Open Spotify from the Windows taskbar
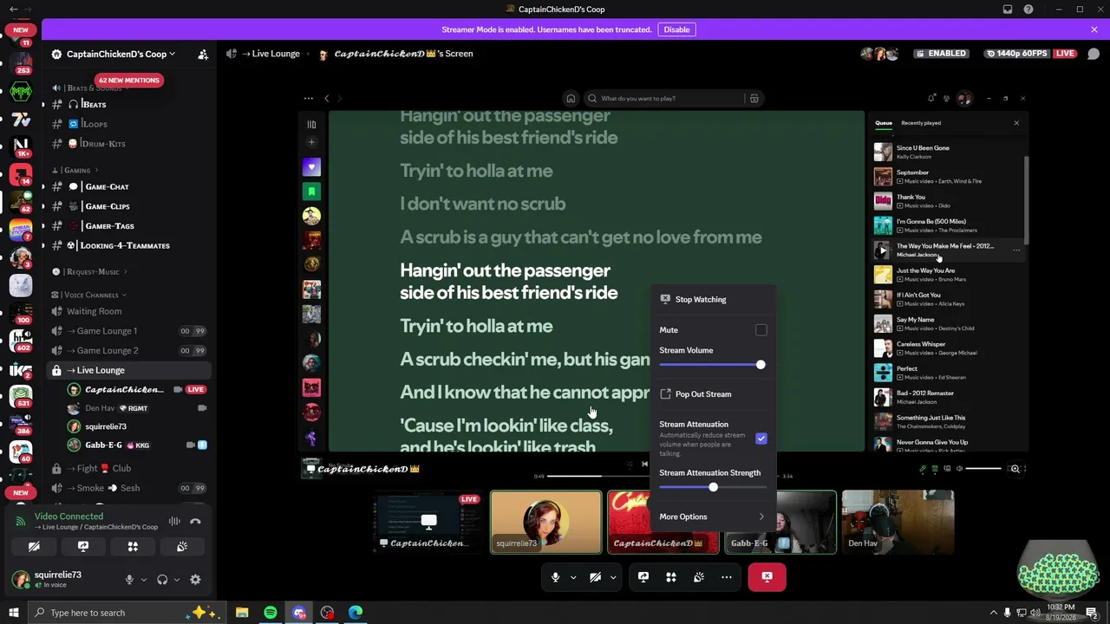 271,613
